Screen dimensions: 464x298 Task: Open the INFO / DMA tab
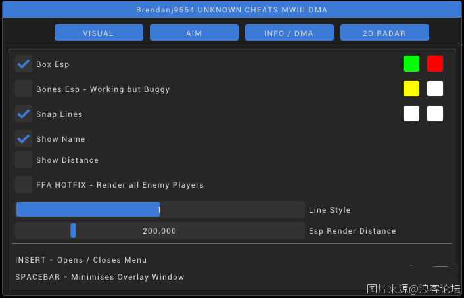point(289,33)
